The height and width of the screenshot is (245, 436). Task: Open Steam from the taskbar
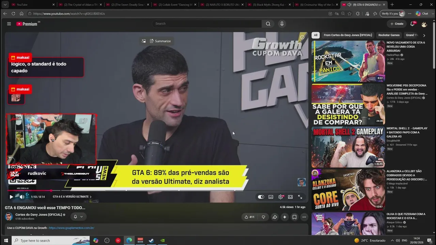[151, 241]
